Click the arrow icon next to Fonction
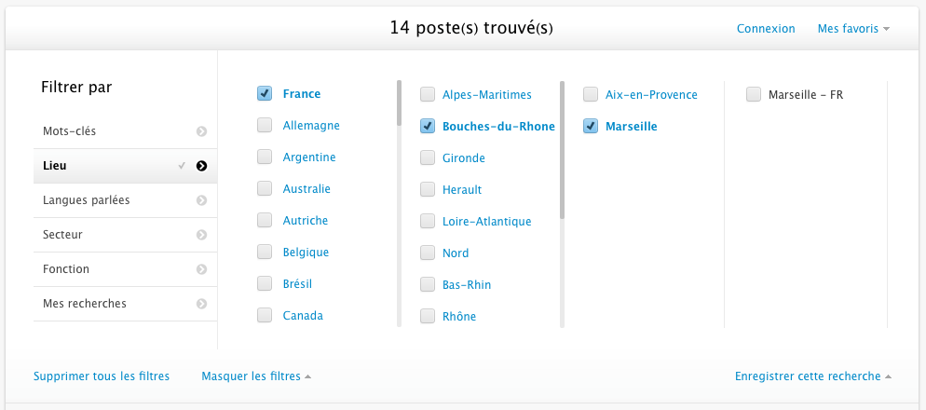The image size is (926, 410). pyautogui.click(x=202, y=269)
